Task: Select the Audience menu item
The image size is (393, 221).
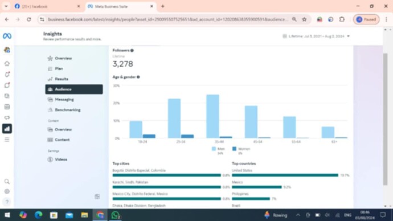Action: (74, 89)
